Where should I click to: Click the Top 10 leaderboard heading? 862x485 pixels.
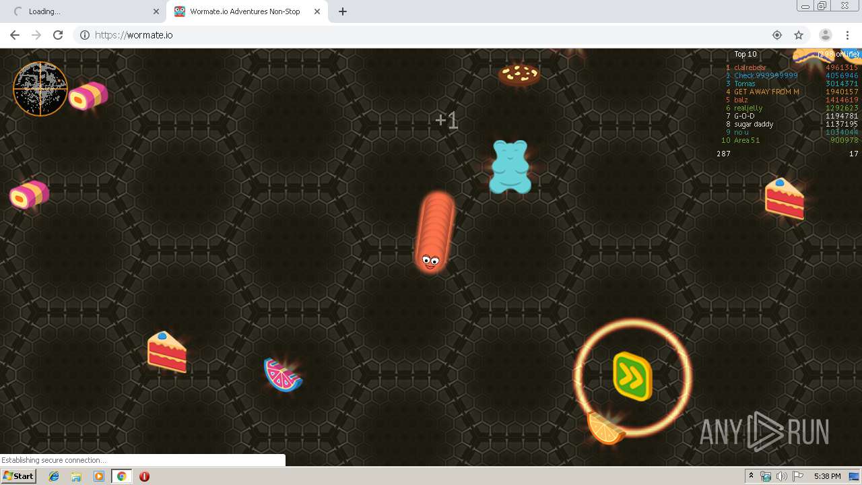point(745,54)
